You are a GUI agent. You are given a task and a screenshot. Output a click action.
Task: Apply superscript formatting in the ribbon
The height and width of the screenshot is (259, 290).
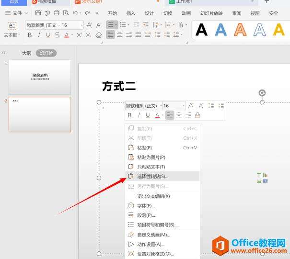coord(80,35)
